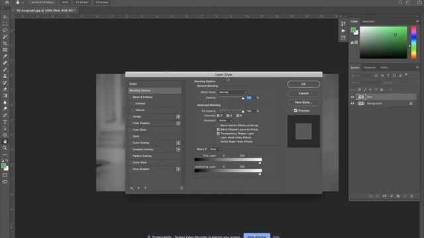Viewport: 424px width, 238px height.
Task: Select the Pen tool
Action: pyautogui.click(x=5, y=116)
